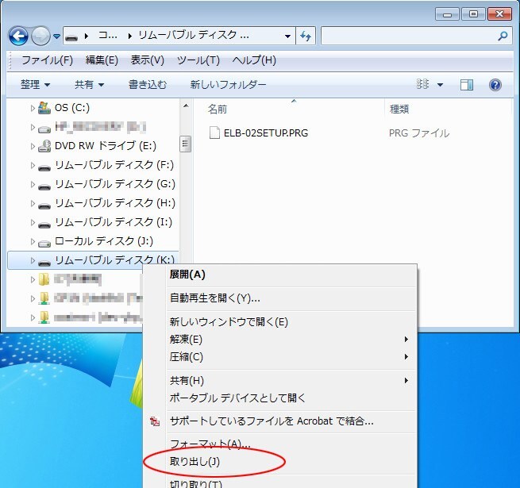Screen dimensions: 520x488
Task: Open the help question mark icon
Action: coord(495,85)
